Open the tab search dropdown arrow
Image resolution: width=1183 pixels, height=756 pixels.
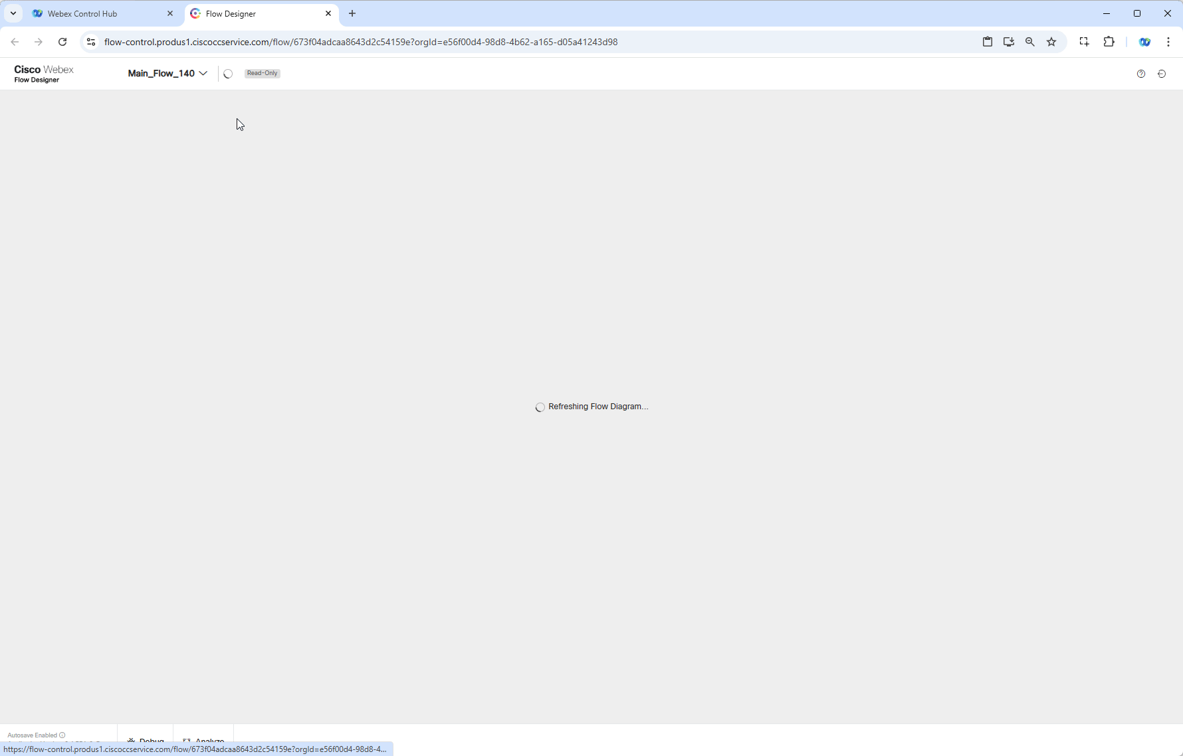pyautogui.click(x=13, y=13)
